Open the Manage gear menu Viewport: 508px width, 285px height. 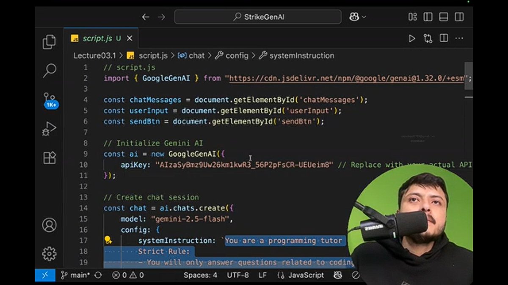pyautogui.click(x=49, y=253)
